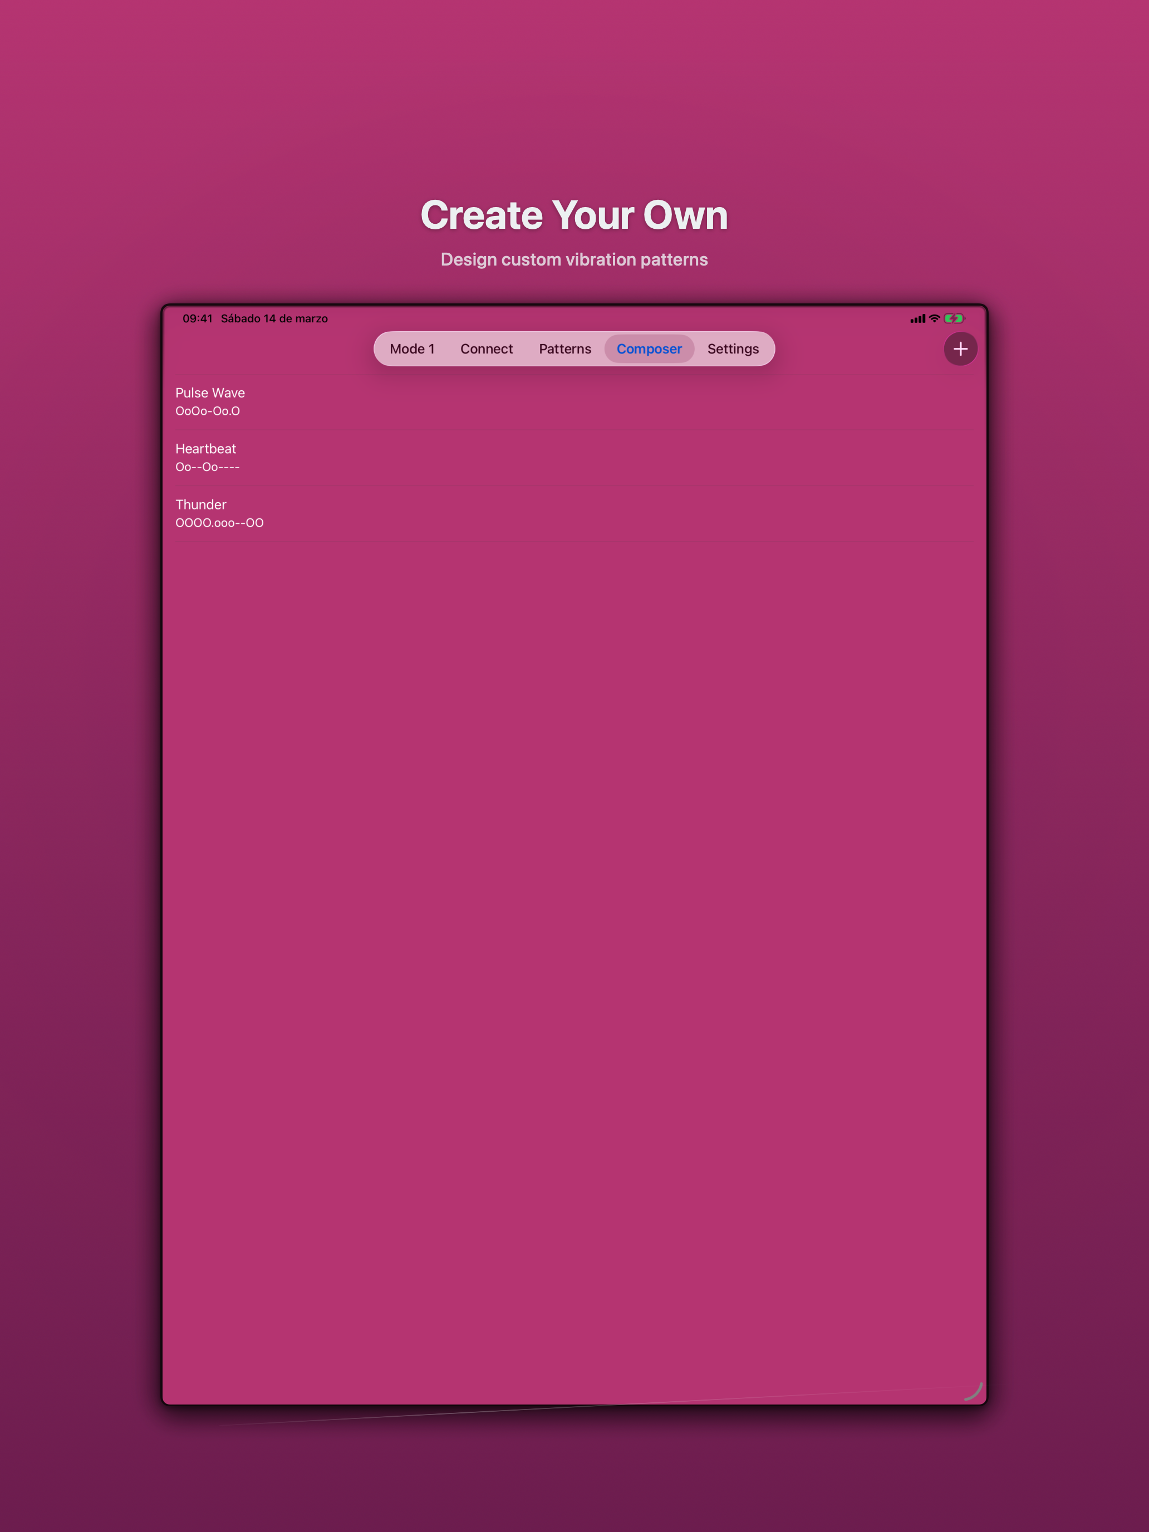Tap the Wi-Fi icon in the status bar
Image resolution: width=1149 pixels, height=1532 pixels.
click(x=934, y=318)
